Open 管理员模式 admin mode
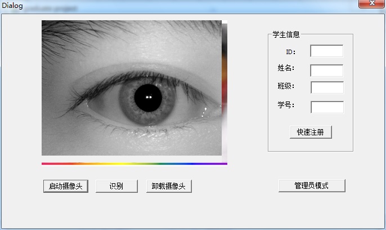The height and width of the screenshot is (230, 386). tap(312, 185)
